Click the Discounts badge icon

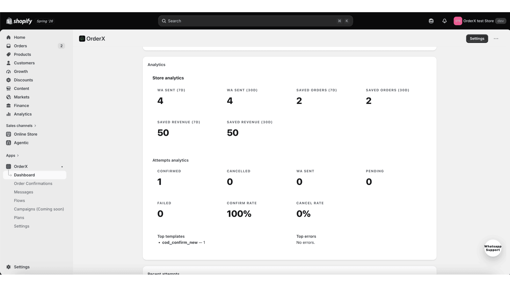coord(9,80)
